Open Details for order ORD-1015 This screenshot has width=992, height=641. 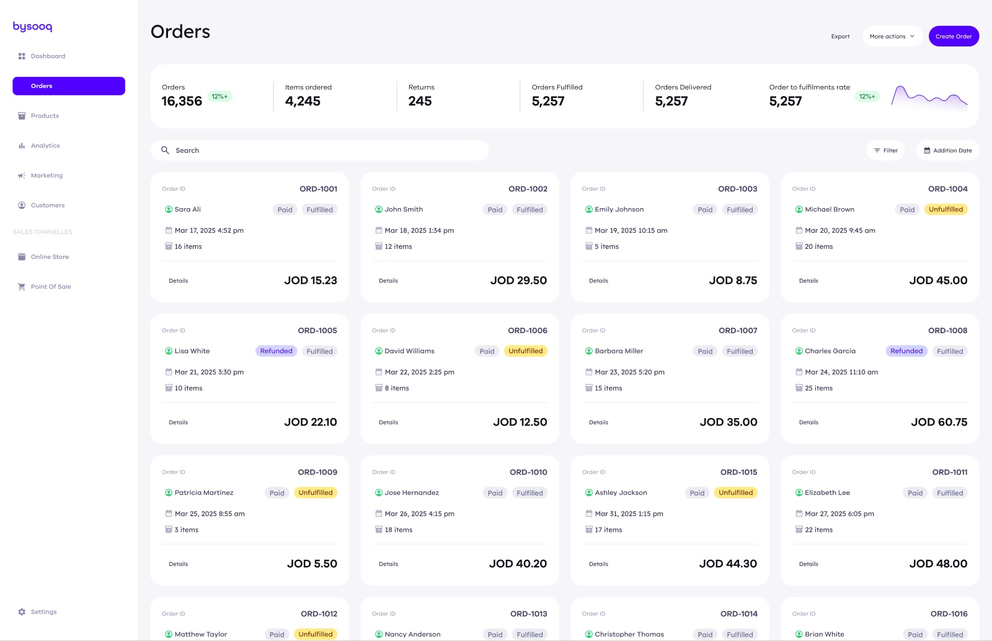pos(599,564)
